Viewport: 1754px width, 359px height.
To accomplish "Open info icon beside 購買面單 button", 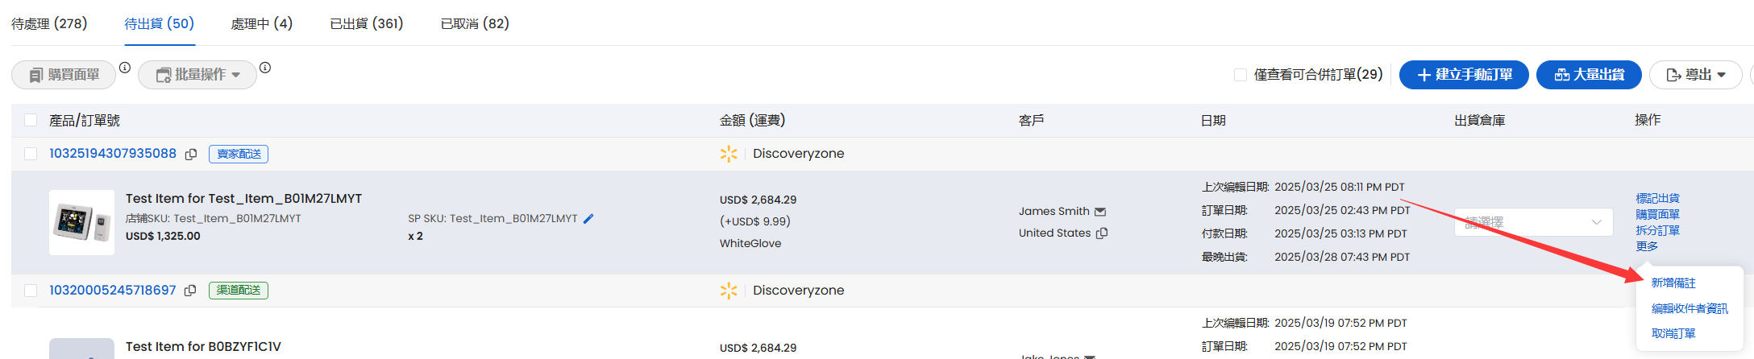I will point(125,68).
